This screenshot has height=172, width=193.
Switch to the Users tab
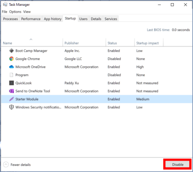(x=83, y=19)
